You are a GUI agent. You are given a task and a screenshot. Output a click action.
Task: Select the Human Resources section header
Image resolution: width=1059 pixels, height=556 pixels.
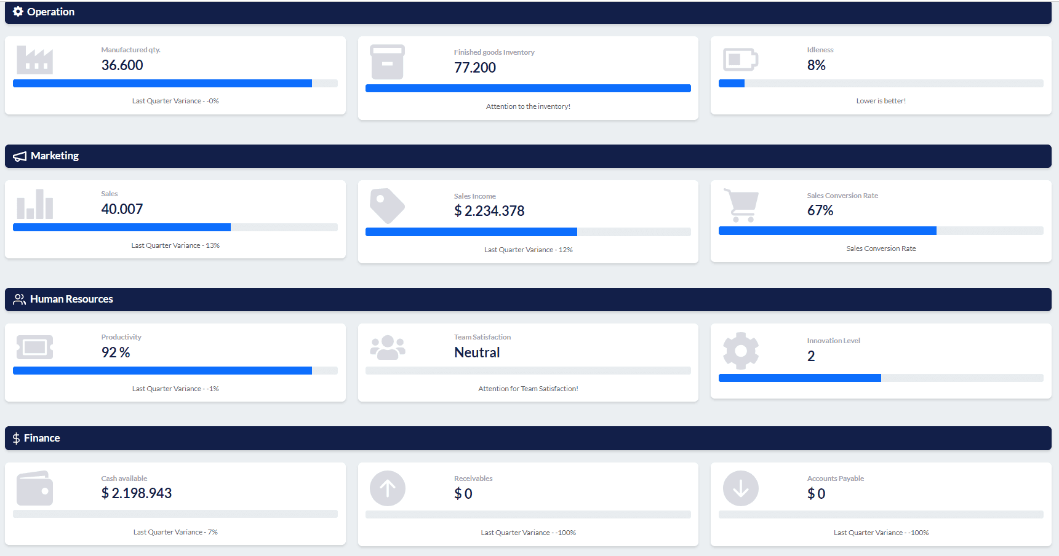[x=71, y=299]
